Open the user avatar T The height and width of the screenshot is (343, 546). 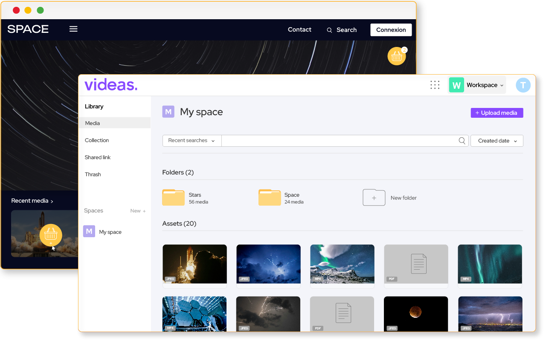click(x=523, y=85)
